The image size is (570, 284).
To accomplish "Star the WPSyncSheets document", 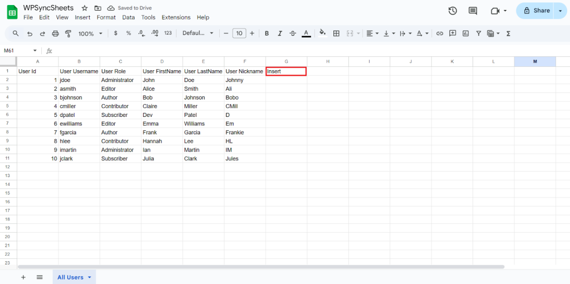I will pyautogui.click(x=85, y=8).
